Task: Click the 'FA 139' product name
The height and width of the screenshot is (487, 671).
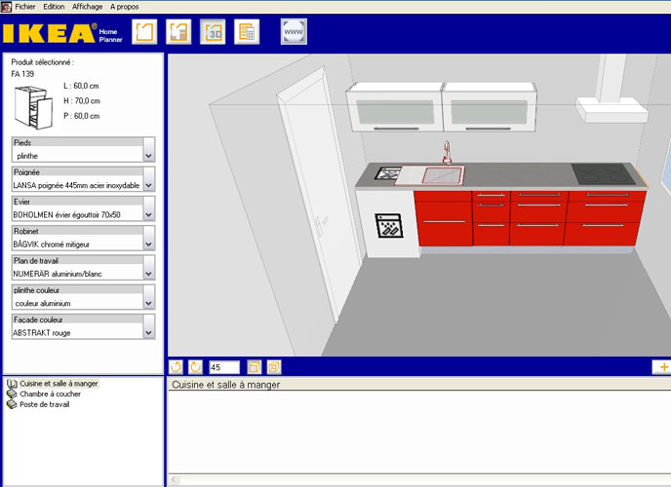Action: (x=22, y=74)
